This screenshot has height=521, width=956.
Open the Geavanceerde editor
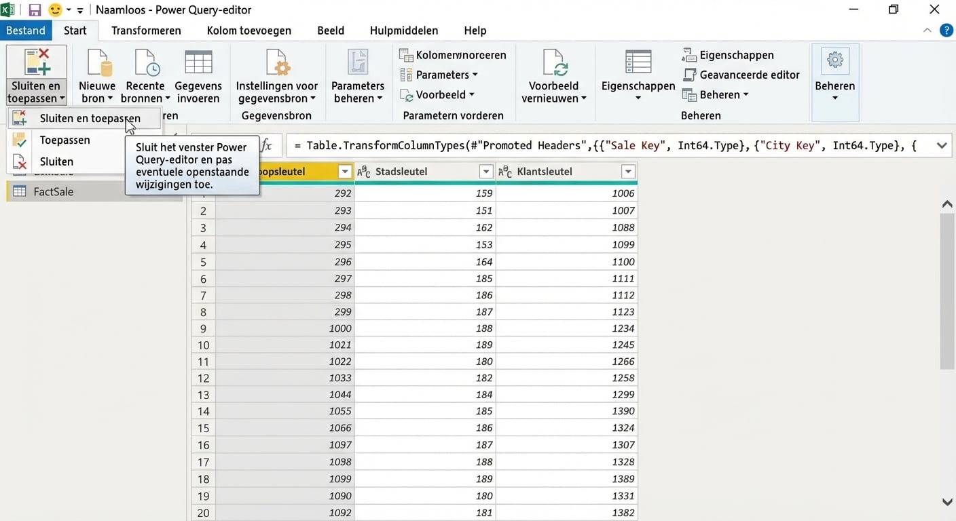pyautogui.click(x=741, y=75)
